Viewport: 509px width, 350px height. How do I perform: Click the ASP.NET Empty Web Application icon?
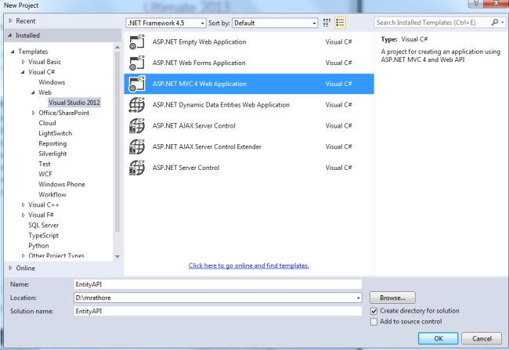(x=137, y=41)
